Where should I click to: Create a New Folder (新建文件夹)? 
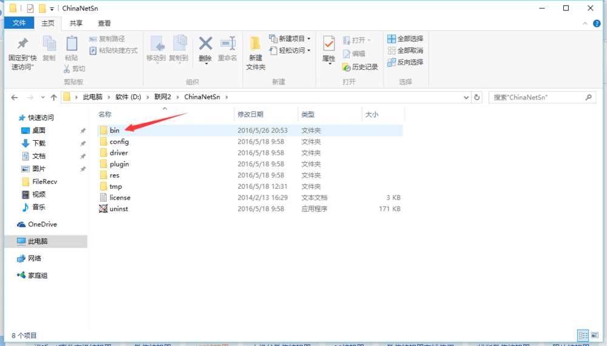[x=256, y=53]
